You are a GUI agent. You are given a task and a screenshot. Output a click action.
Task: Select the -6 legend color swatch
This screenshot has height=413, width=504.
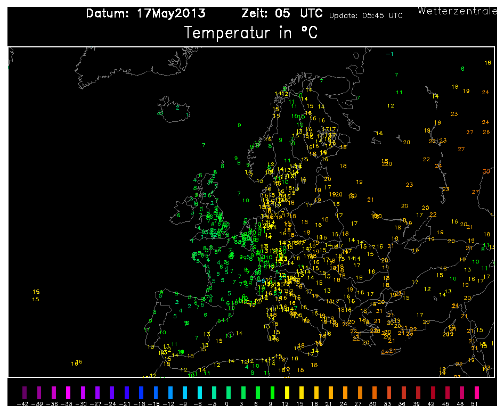[199, 393]
